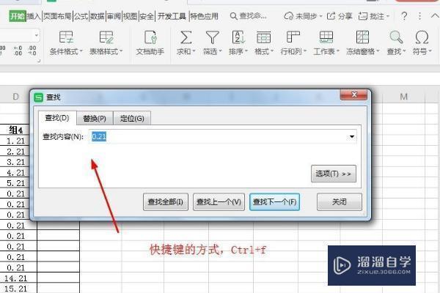Select the cell containing 1.21
This screenshot has width=440, height=293.
coord(15,141)
